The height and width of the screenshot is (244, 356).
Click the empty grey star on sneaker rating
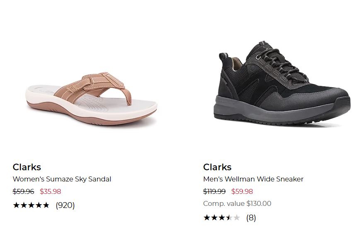pos(237,217)
